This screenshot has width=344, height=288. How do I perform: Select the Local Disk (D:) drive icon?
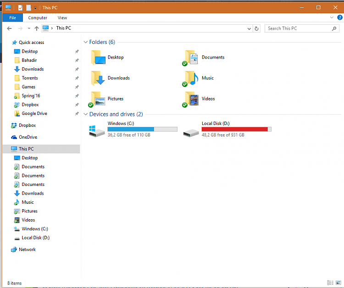[191, 132]
